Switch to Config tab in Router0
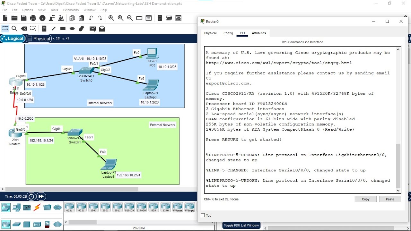This screenshot has width=411, height=231. pyautogui.click(x=228, y=33)
